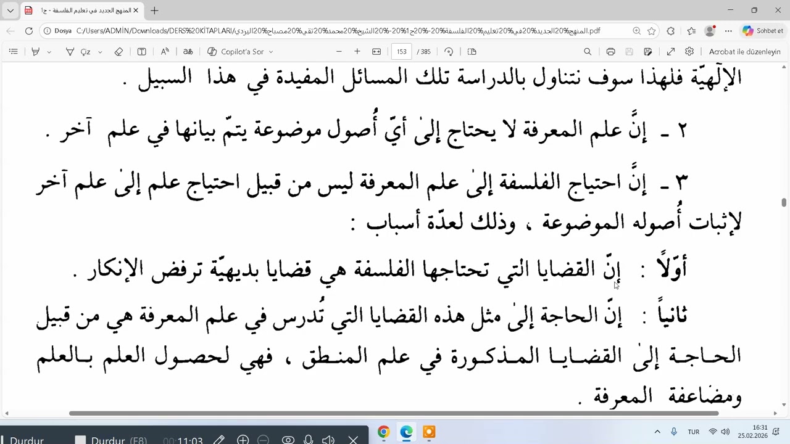Click the vertical scrollbar thumb
This screenshot has width=790, height=444.
(x=784, y=203)
